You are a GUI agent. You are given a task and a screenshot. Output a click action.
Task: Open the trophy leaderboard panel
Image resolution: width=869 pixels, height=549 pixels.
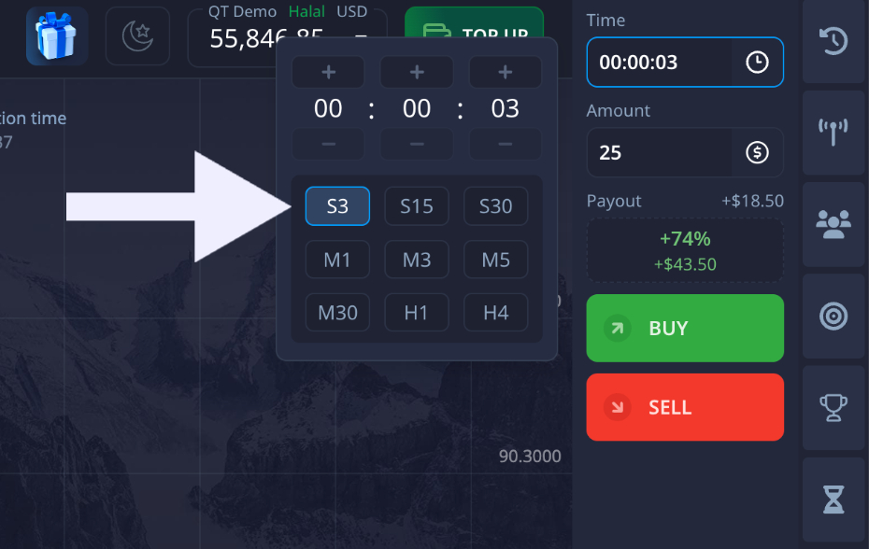[x=833, y=407]
